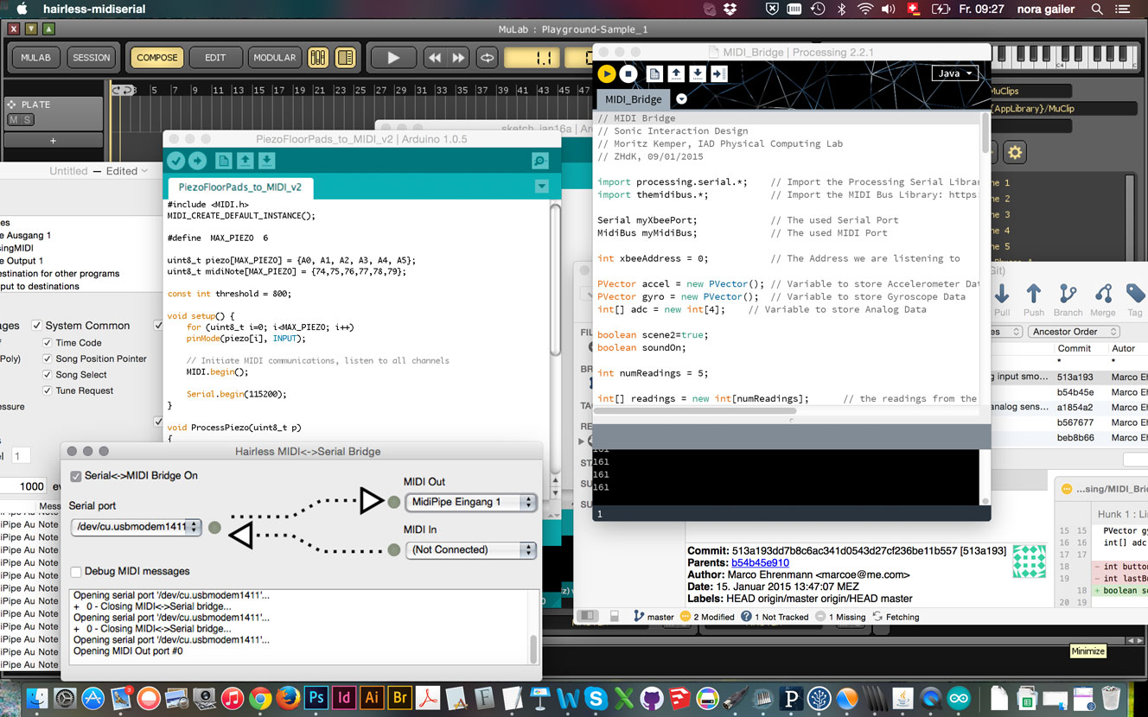
Task: Switch to EDIT view in MuLab
Action: (215, 58)
